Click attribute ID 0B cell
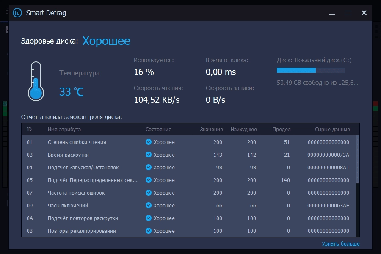Image resolution: width=381 pixels, height=254 pixels. (x=30, y=231)
